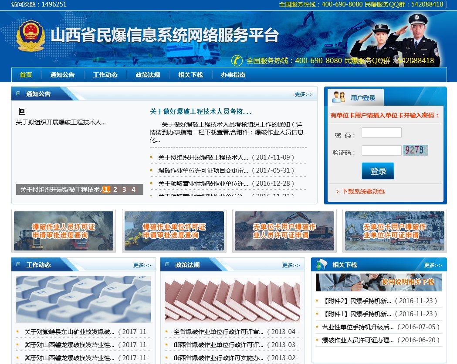Click the captcha image showing 9278
Image resolution: width=457 pixels, height=364 pixels.
(416, 150)
